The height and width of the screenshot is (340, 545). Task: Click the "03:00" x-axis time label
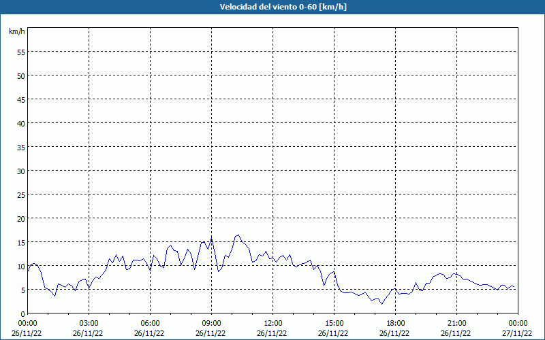(x=89, y=324)
